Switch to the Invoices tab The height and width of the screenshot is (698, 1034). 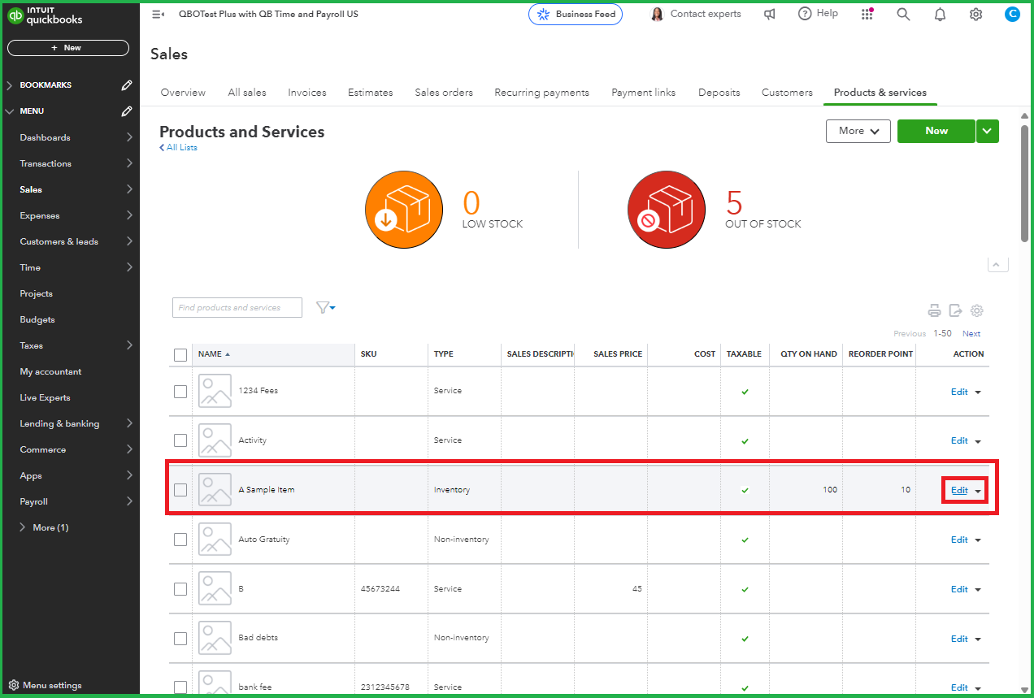306,93
